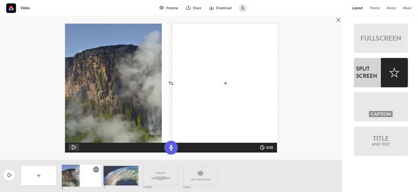
Task: Choose the Split Screen layout
Action: tap(381, 73)
